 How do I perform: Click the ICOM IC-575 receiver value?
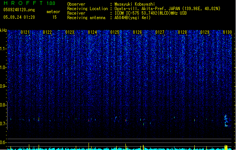click(150, 13)
